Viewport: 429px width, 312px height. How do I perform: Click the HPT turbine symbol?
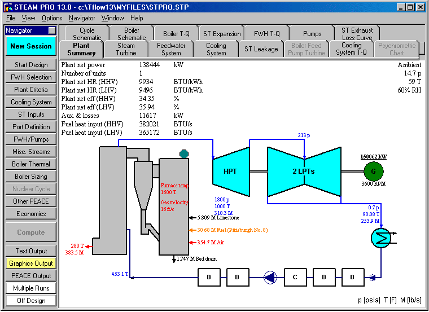coord(230,171)
